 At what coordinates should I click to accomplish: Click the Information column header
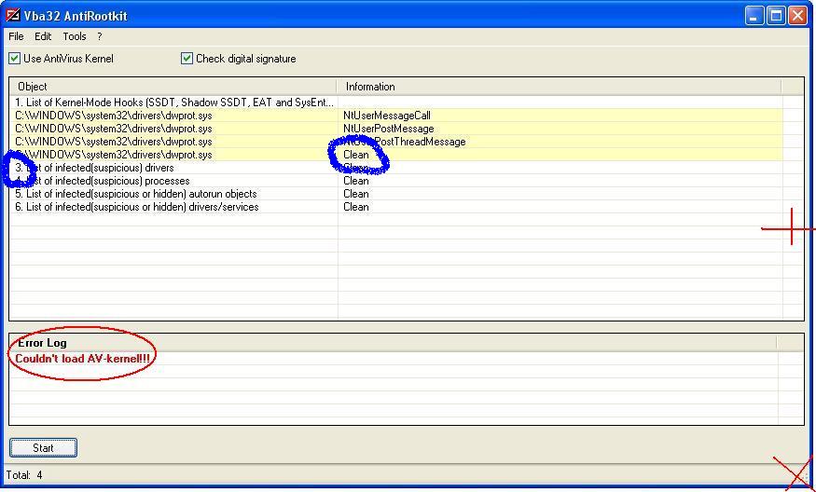[x=560, y=87]
